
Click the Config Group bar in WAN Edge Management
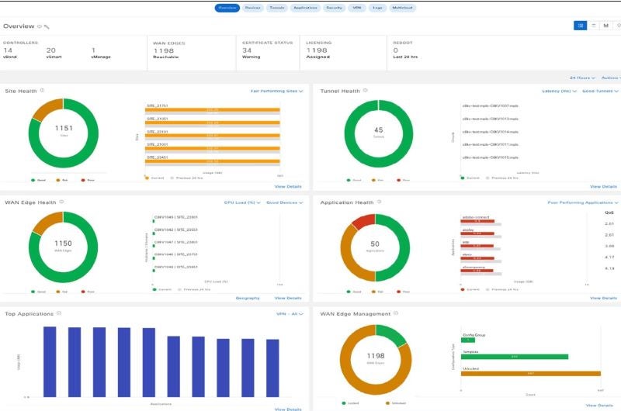(x=468, y=340)
